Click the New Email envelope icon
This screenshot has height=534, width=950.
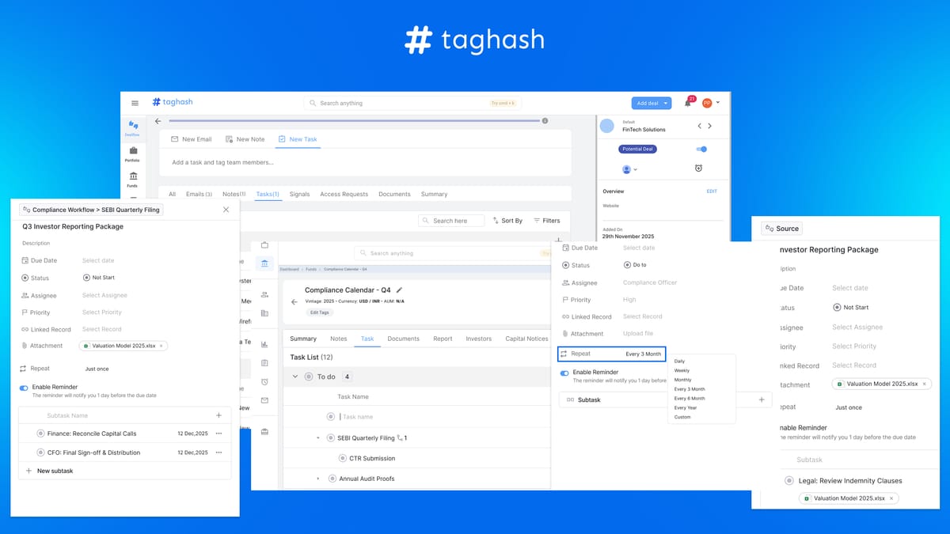tap(175, 139)
